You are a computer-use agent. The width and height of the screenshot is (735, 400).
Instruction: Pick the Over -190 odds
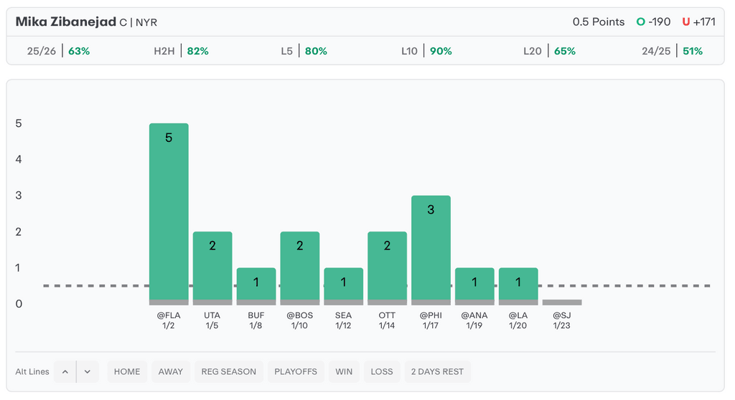(653, 22)
